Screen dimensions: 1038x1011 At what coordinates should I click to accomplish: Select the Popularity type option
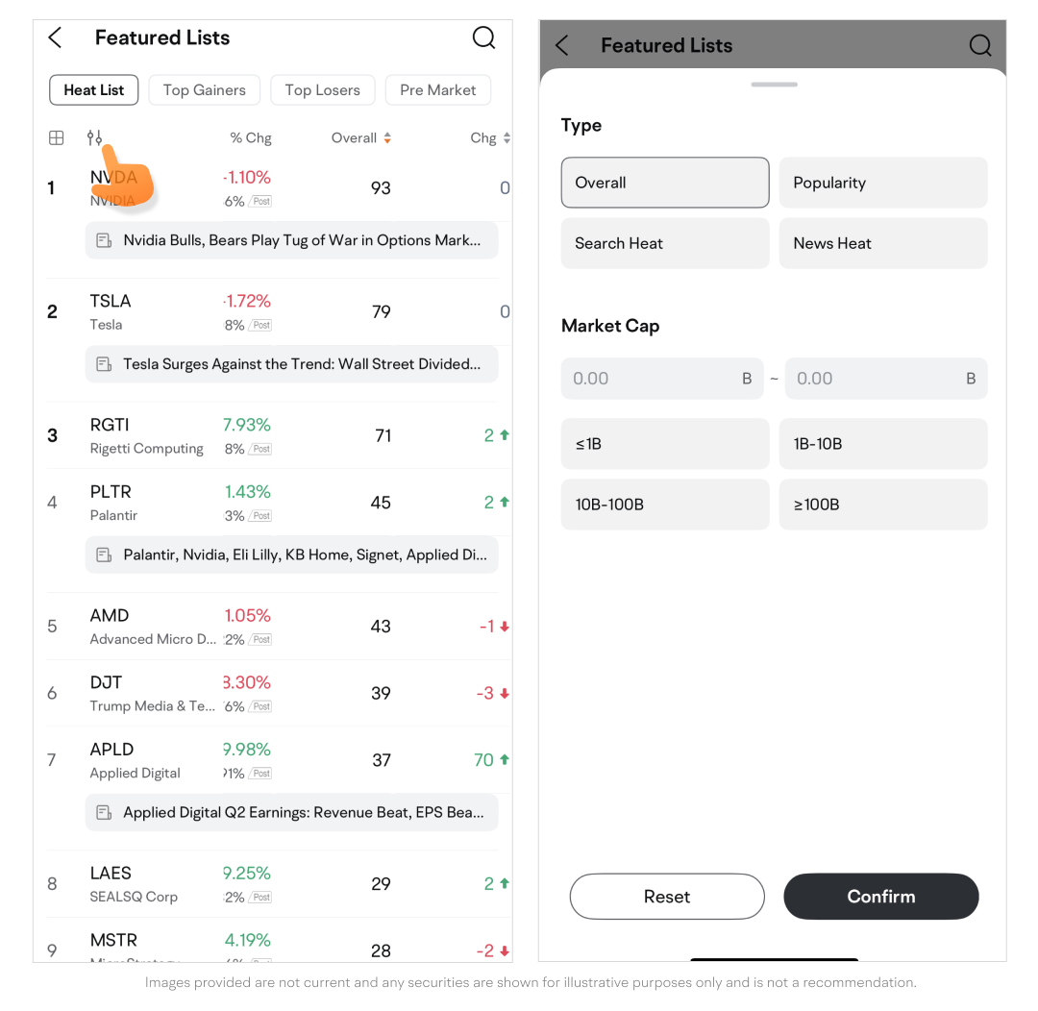(x=882, y=183)
